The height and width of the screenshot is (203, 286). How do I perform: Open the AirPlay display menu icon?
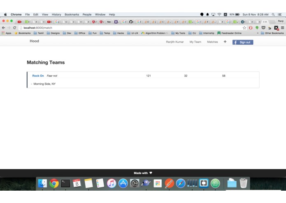pos(213,14)
